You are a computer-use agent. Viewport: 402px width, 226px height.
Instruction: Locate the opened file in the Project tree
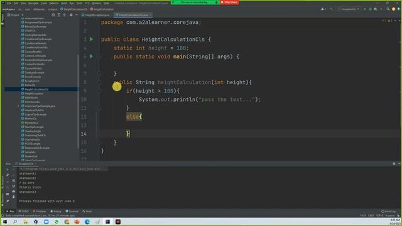[x=53, y=15]
